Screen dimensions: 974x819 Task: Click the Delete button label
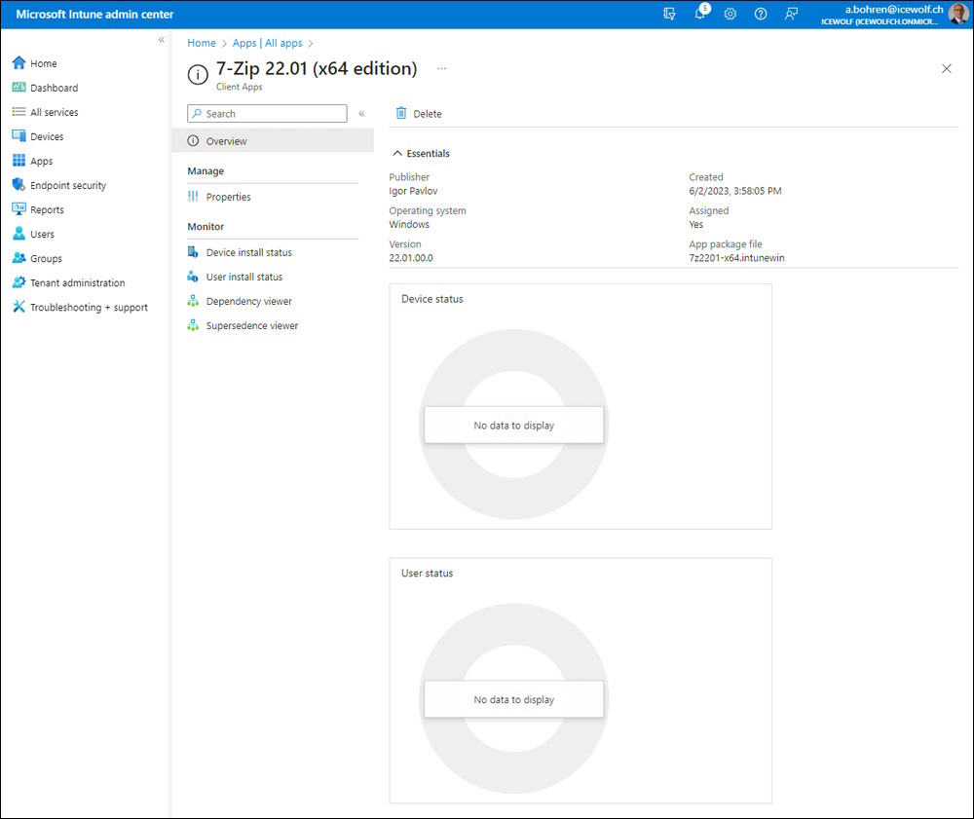click(428, 114)
